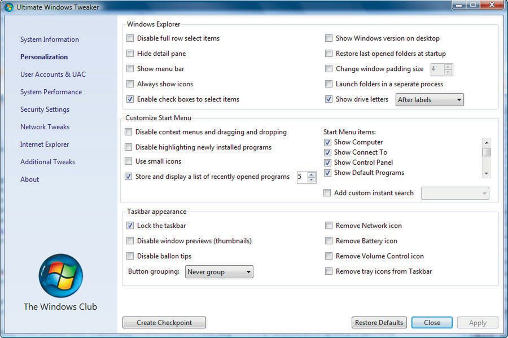This screenshot has width=508, height=338.
Task: Uncheck Store and display recently opened programs
Action: [128, 177]
